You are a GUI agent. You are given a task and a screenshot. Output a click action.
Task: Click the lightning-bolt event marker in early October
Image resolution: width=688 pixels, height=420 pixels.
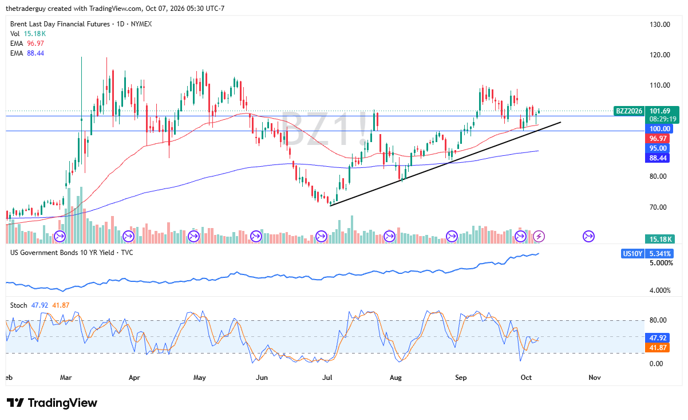point(539,236)
